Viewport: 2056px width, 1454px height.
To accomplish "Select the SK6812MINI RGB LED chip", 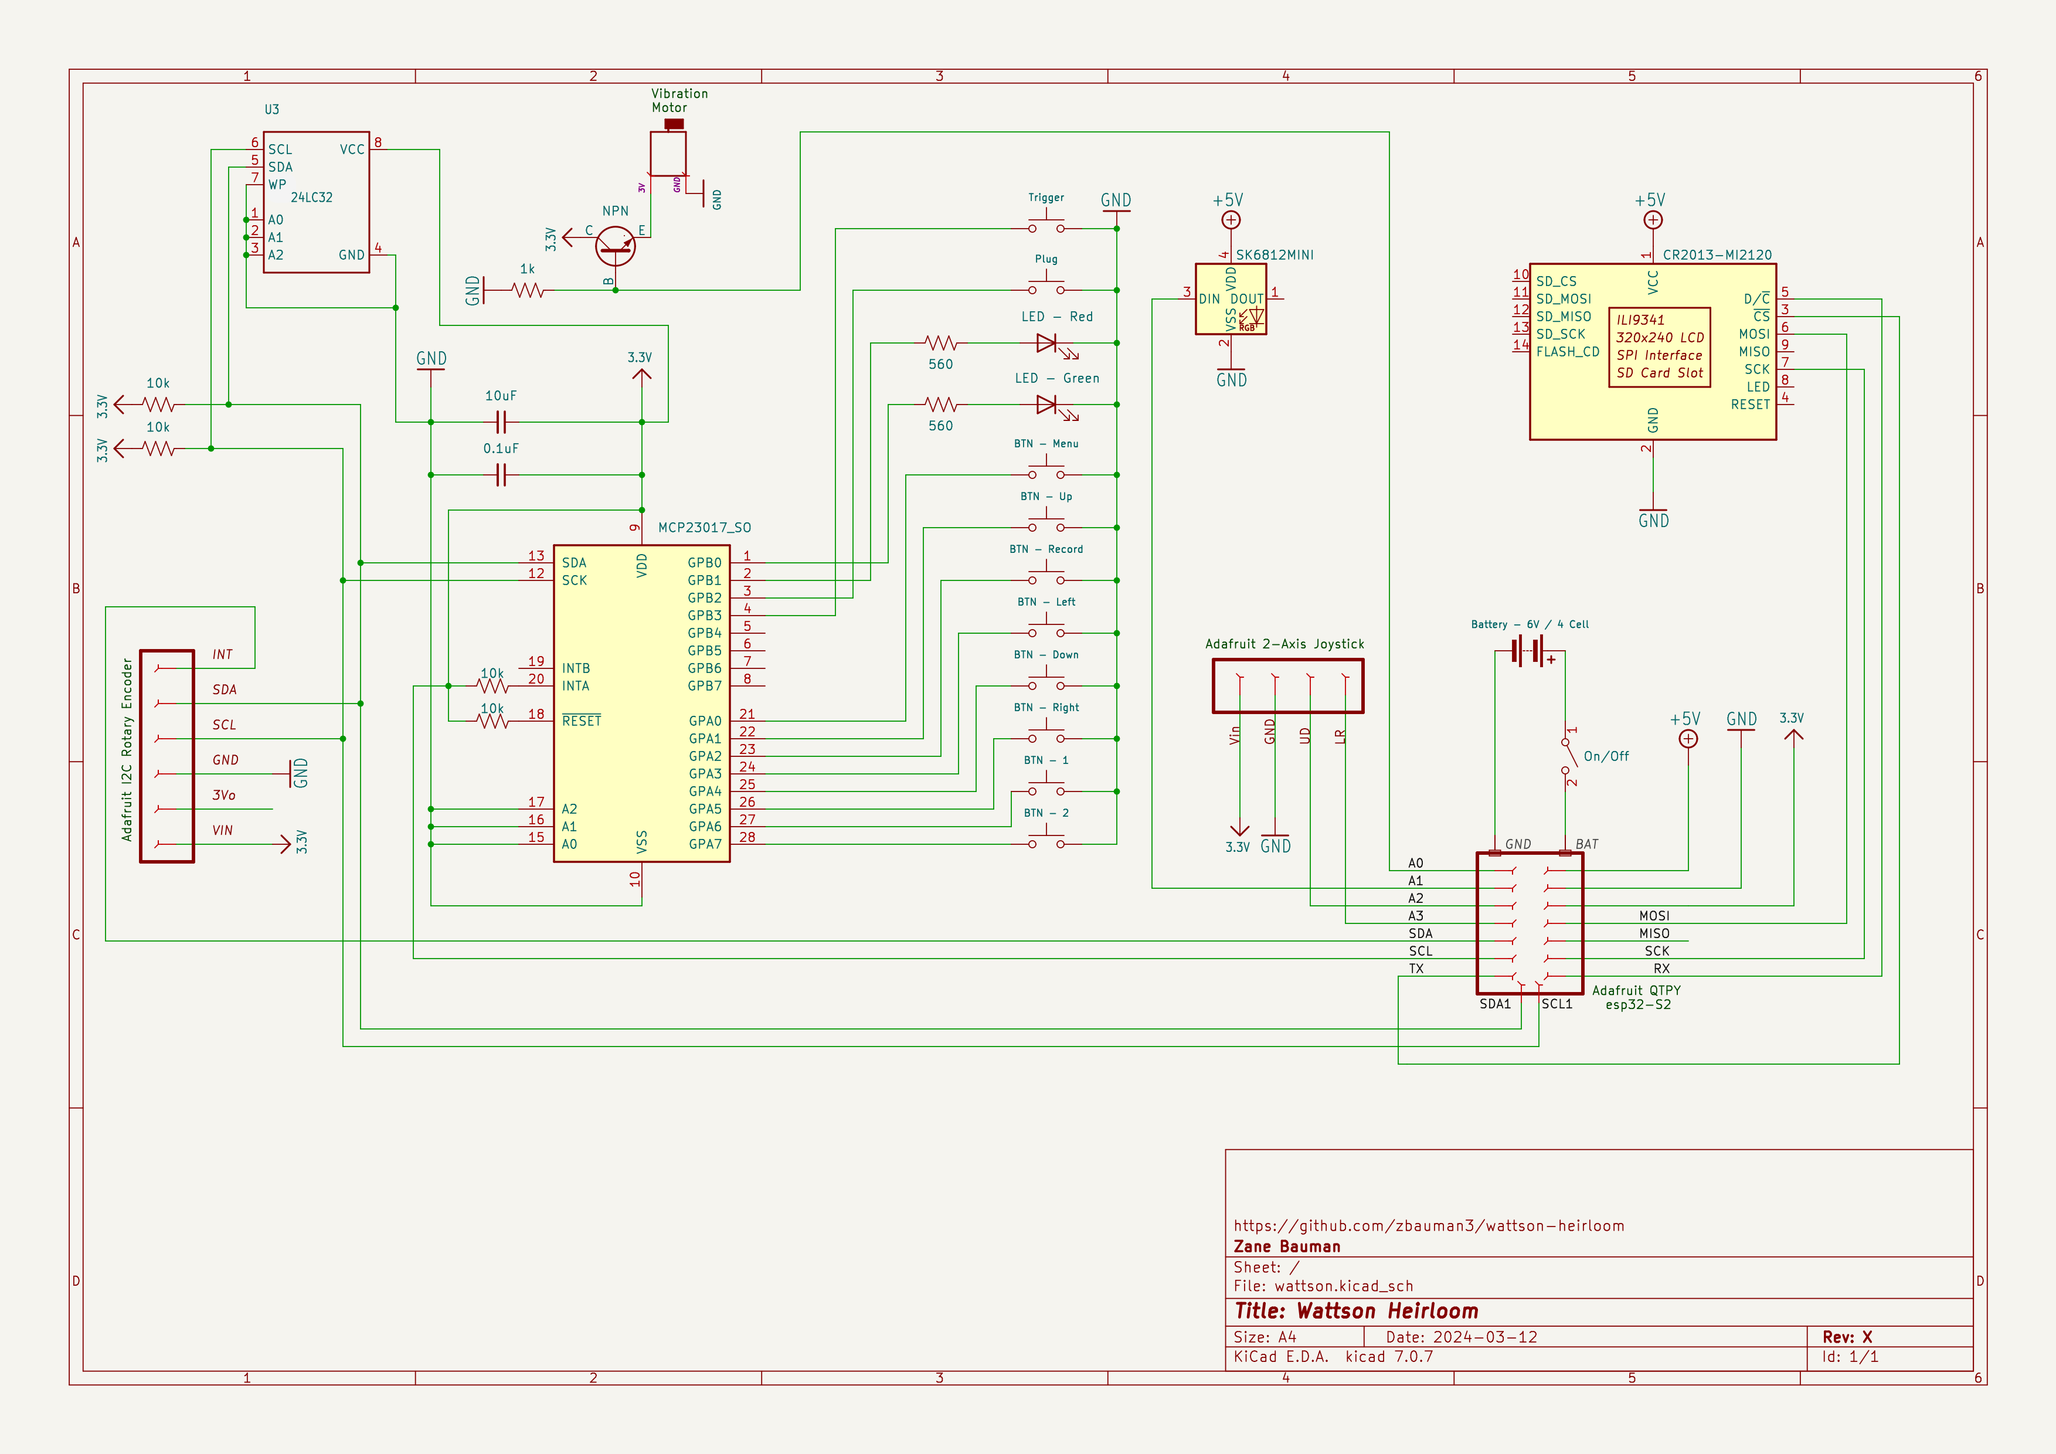I will tap(1231, 299).
